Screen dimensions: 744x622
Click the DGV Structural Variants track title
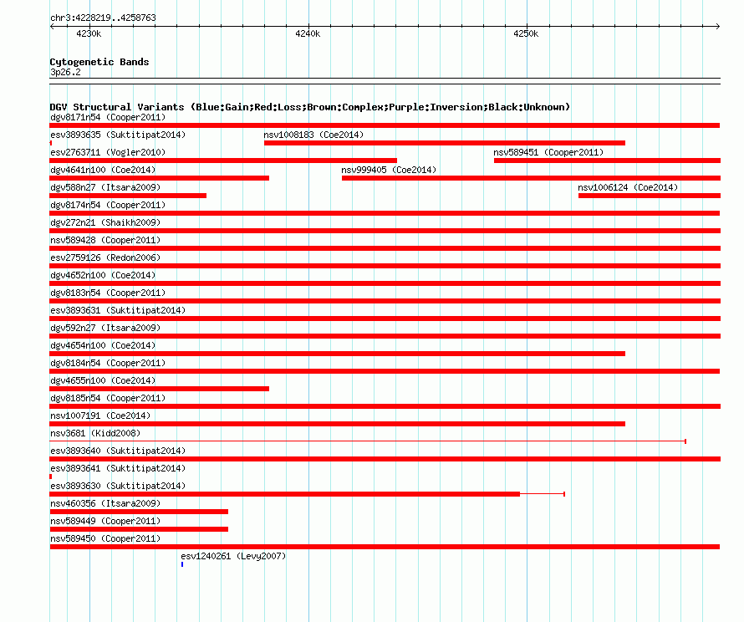310,107
